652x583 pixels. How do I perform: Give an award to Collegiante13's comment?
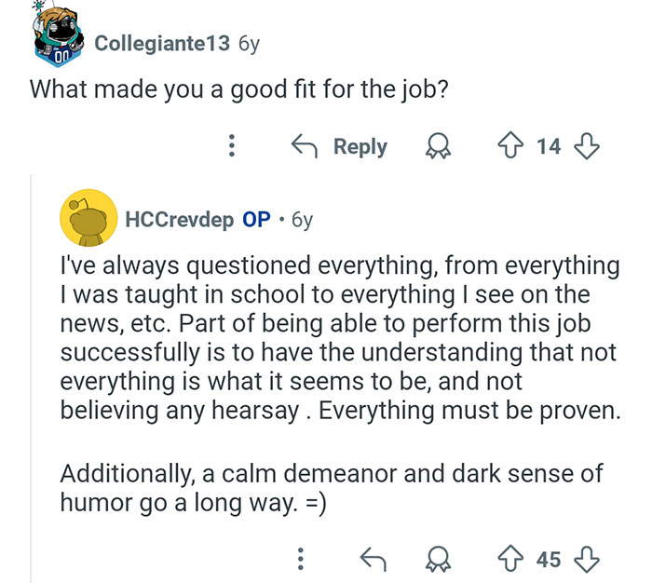(x=435, y=146)
